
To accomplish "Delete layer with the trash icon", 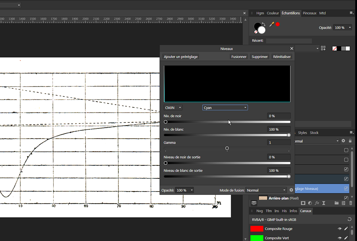I will 351,203.
